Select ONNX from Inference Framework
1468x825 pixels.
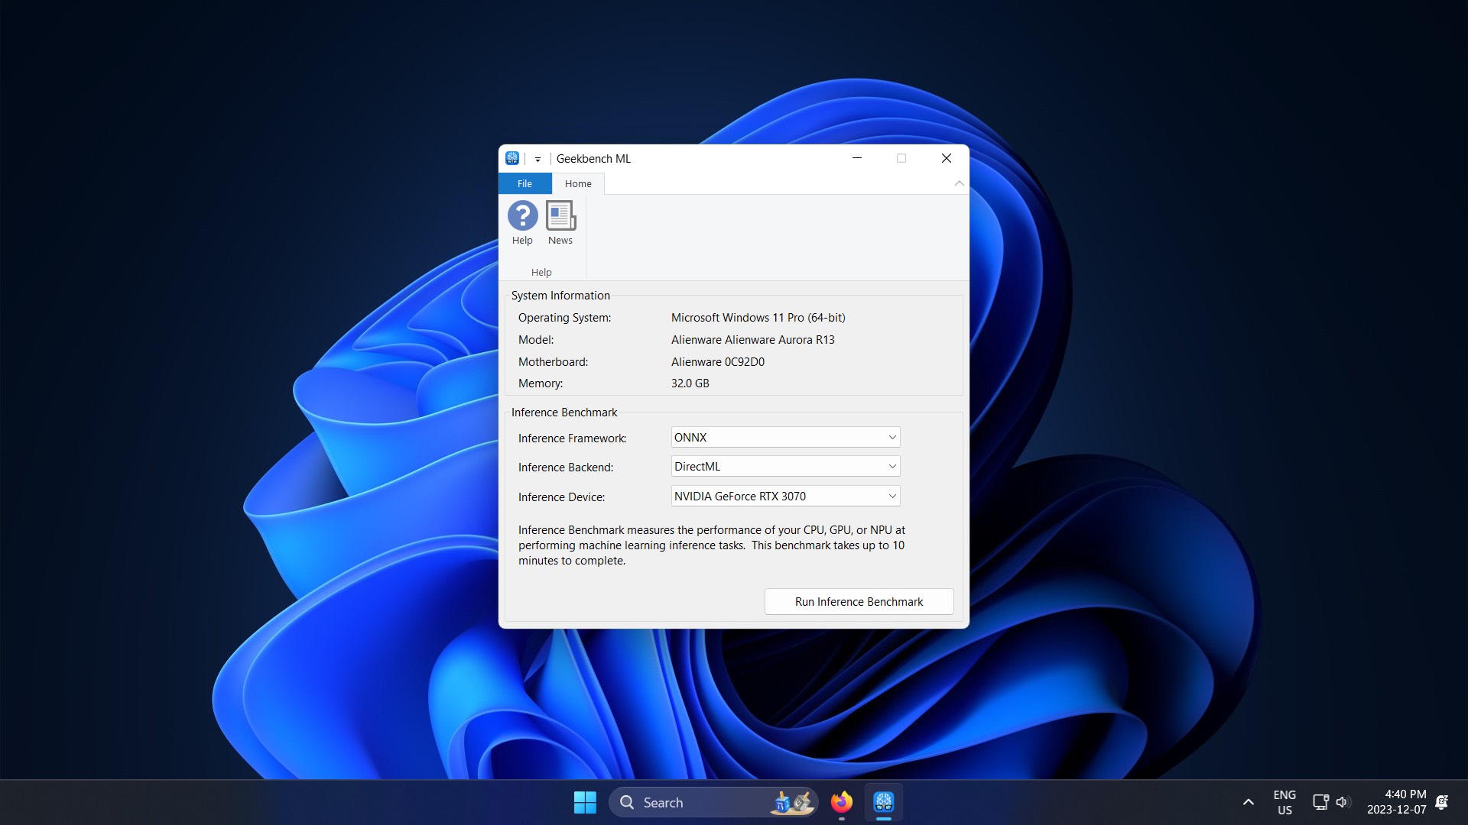coord(784,437)
